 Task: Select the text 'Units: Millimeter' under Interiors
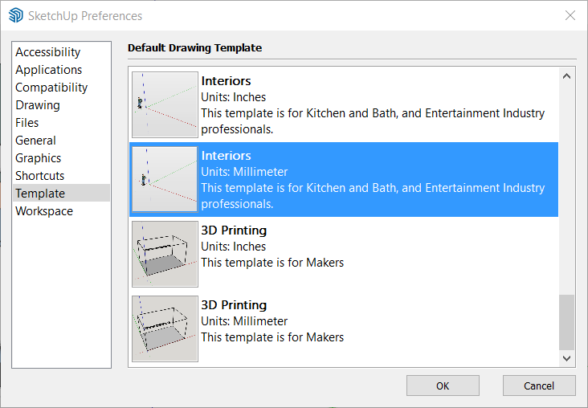pos(244,172)
